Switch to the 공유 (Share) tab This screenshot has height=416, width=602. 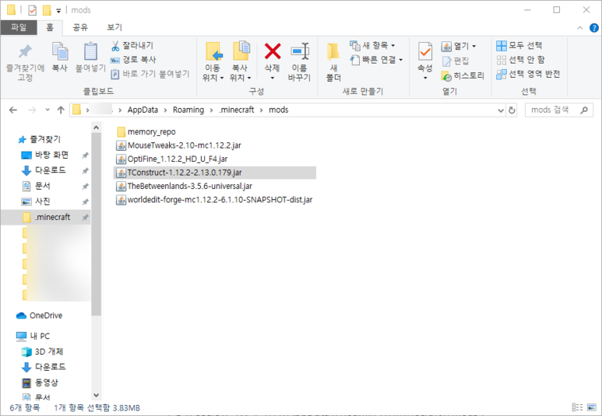[x=80, y=27]
